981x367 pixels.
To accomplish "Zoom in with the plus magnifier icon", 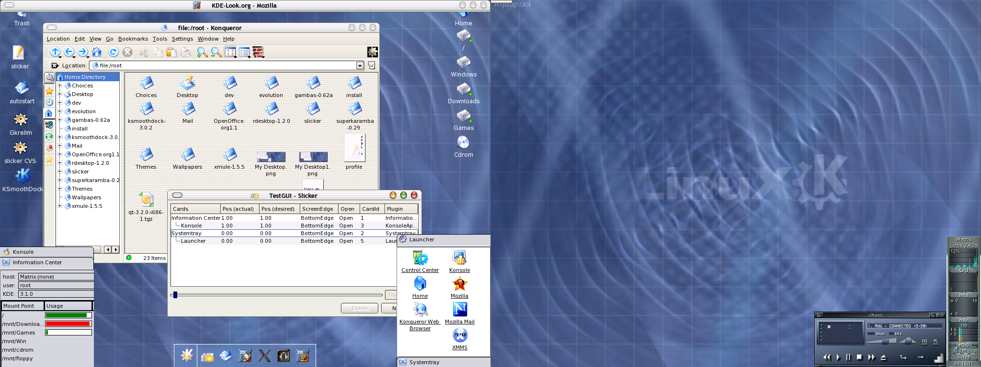I will click(202, 52).
